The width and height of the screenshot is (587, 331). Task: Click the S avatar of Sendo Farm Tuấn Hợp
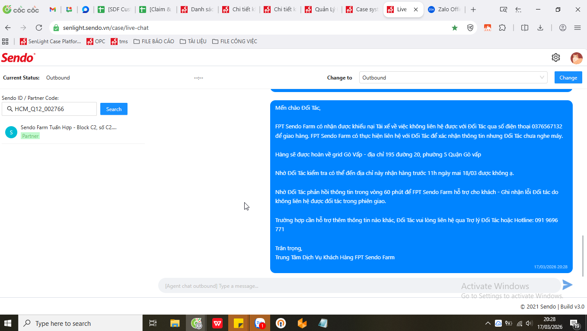(x=11, y=132)
